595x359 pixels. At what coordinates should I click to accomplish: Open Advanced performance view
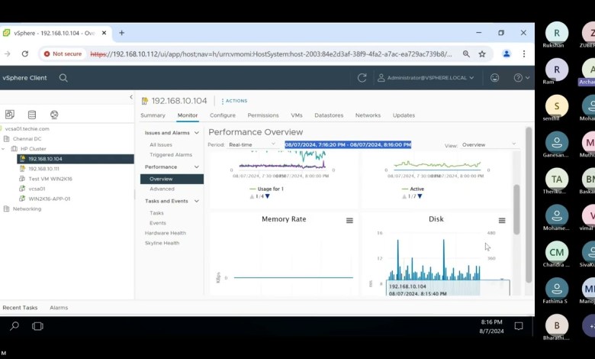162,189
